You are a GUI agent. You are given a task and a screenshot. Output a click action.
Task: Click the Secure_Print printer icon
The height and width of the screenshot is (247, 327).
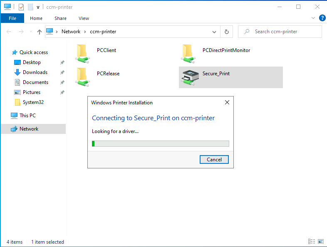click(x=190, y=77)
